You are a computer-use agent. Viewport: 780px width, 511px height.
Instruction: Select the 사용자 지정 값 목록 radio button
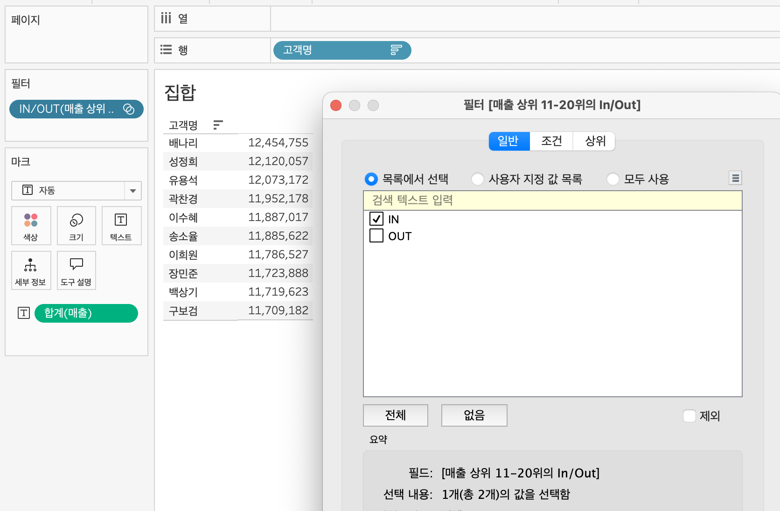[478, 179]
